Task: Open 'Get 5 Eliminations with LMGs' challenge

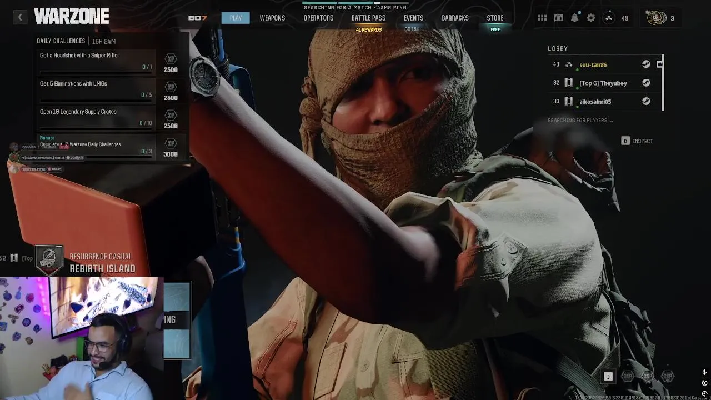Action: 96,91
